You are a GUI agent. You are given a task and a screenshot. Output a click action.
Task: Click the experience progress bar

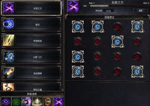point(119,6)
